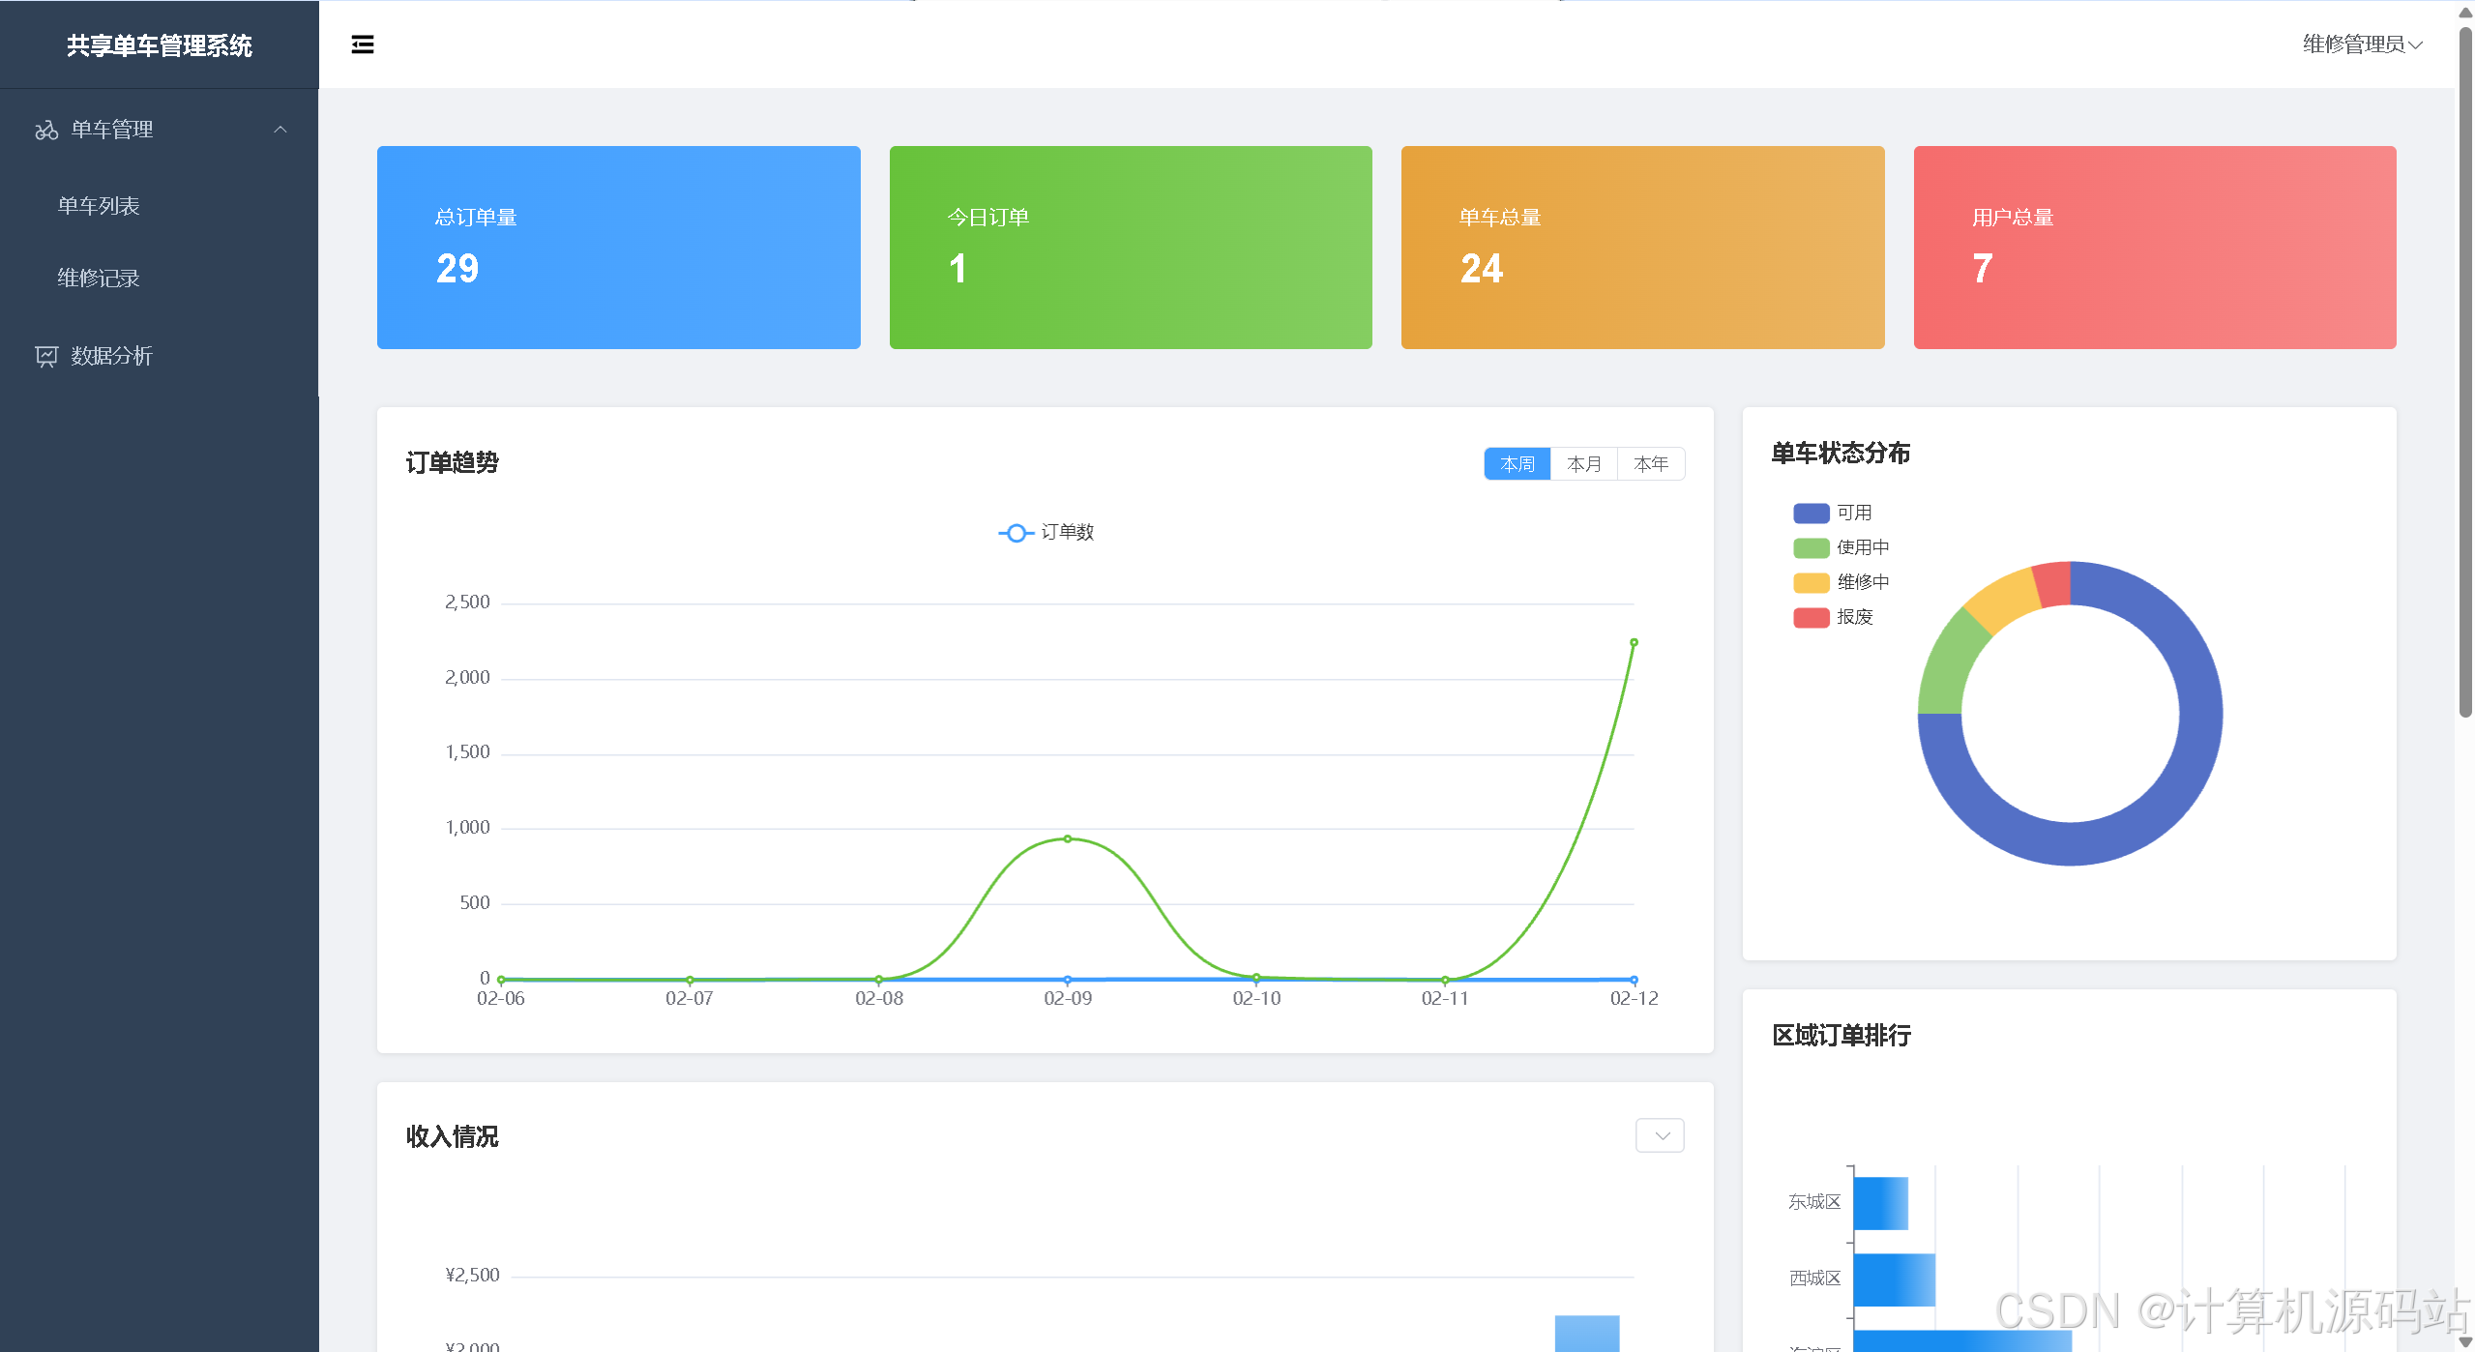Open 单车列表 menu item
The width and height of the screenshot is (2475, 1352).
point(99,206)
